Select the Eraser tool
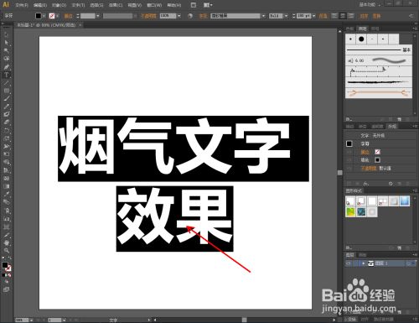The width and height of the screenshot is (419, 323). 7,122
